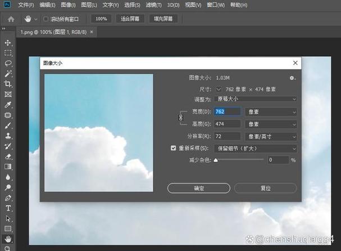Select the Hand tool in toolbar
The height and width of the screenshot is (251, 341).
tap(8, 239)
